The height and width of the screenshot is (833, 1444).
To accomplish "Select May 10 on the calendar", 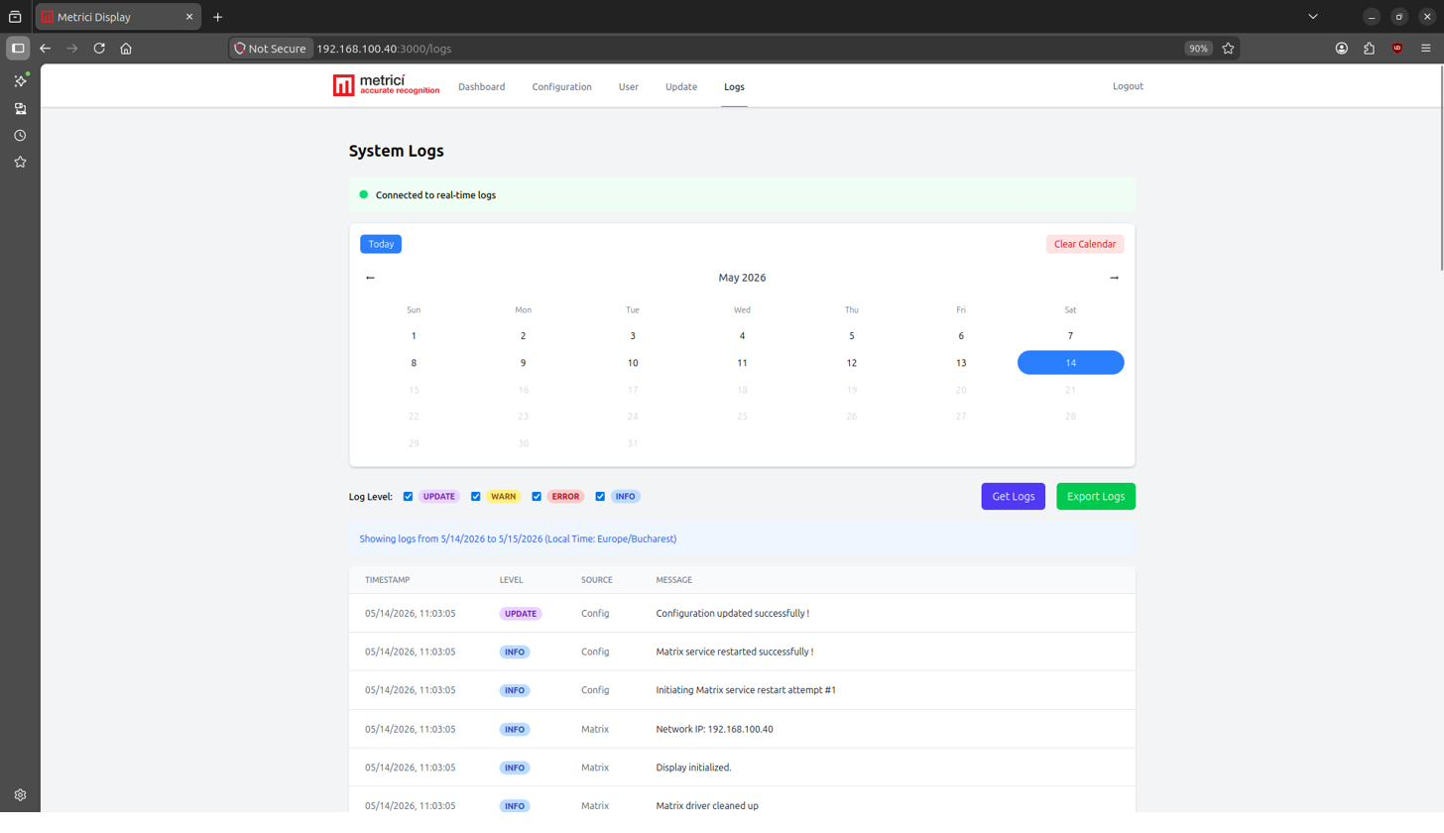I will click(633, 363).
